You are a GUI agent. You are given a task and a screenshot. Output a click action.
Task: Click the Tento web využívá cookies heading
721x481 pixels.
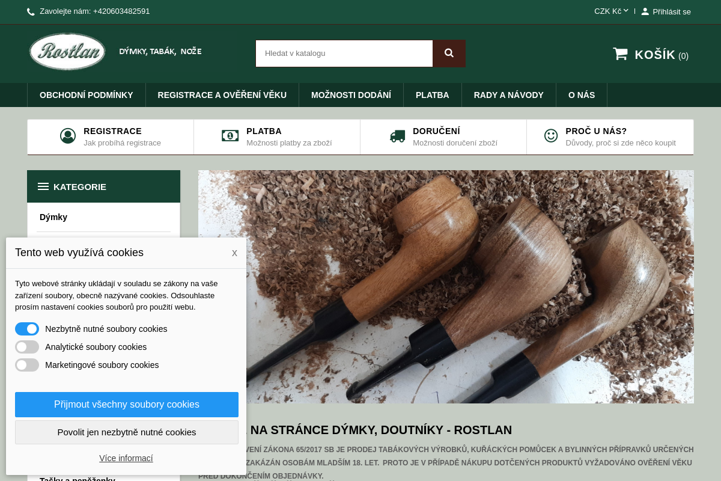pyautogui.click(x=79, y=253)
